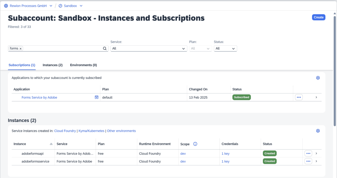Click the search magnifier icon in filter field

[x=105, y=49]
